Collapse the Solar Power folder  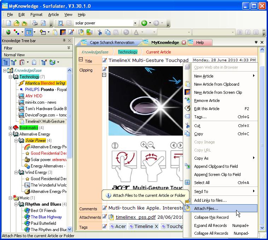(x=16, y=141)
